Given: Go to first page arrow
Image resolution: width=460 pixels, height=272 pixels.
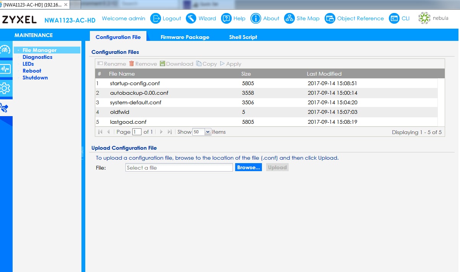Looking at the screenshot, I should [x=100, y=132].
